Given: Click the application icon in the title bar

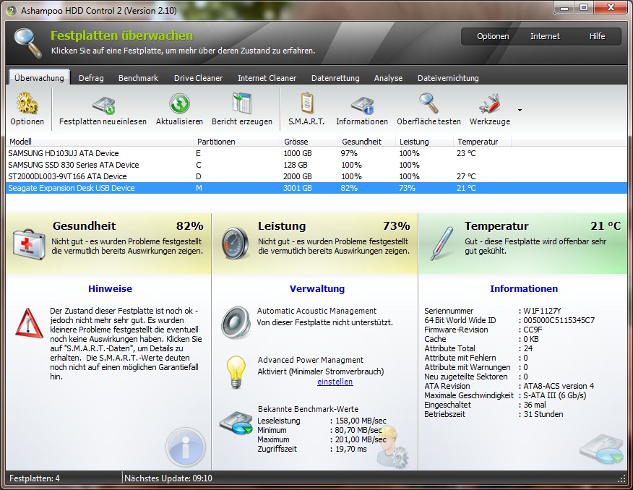Looking at the screenshot, I should (12, 11).
